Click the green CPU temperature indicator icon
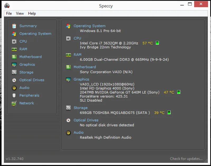This screenshot has height=166, width=211. [x=157, y=43]
